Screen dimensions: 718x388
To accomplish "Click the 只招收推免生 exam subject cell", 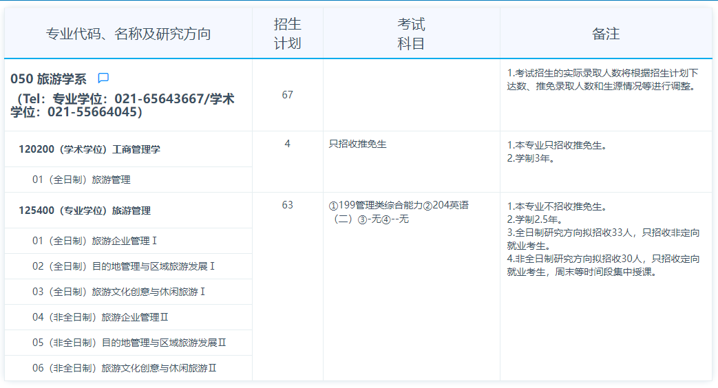I will point(358,144).
